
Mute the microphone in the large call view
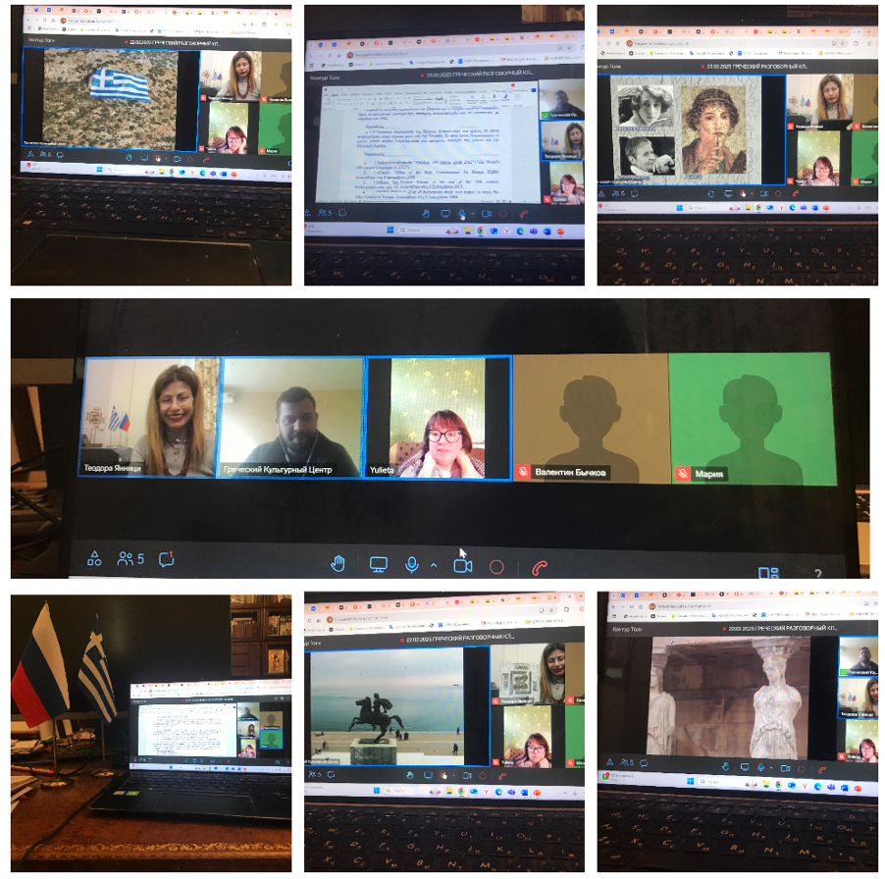pos(412,565)
